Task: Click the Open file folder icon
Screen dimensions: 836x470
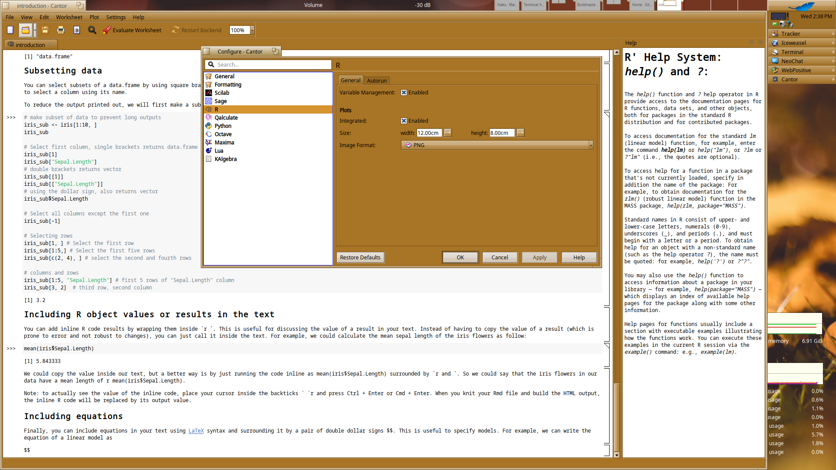Action: pos(26,30)
